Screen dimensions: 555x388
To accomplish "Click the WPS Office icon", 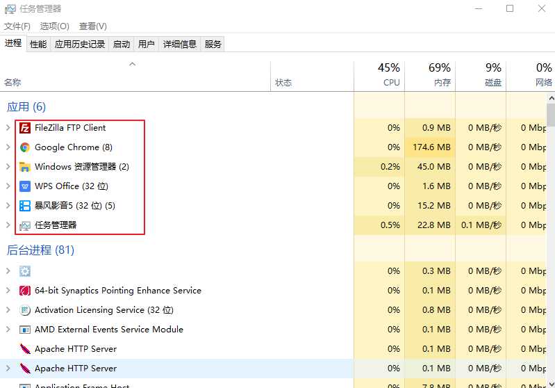I will point(25,186).
